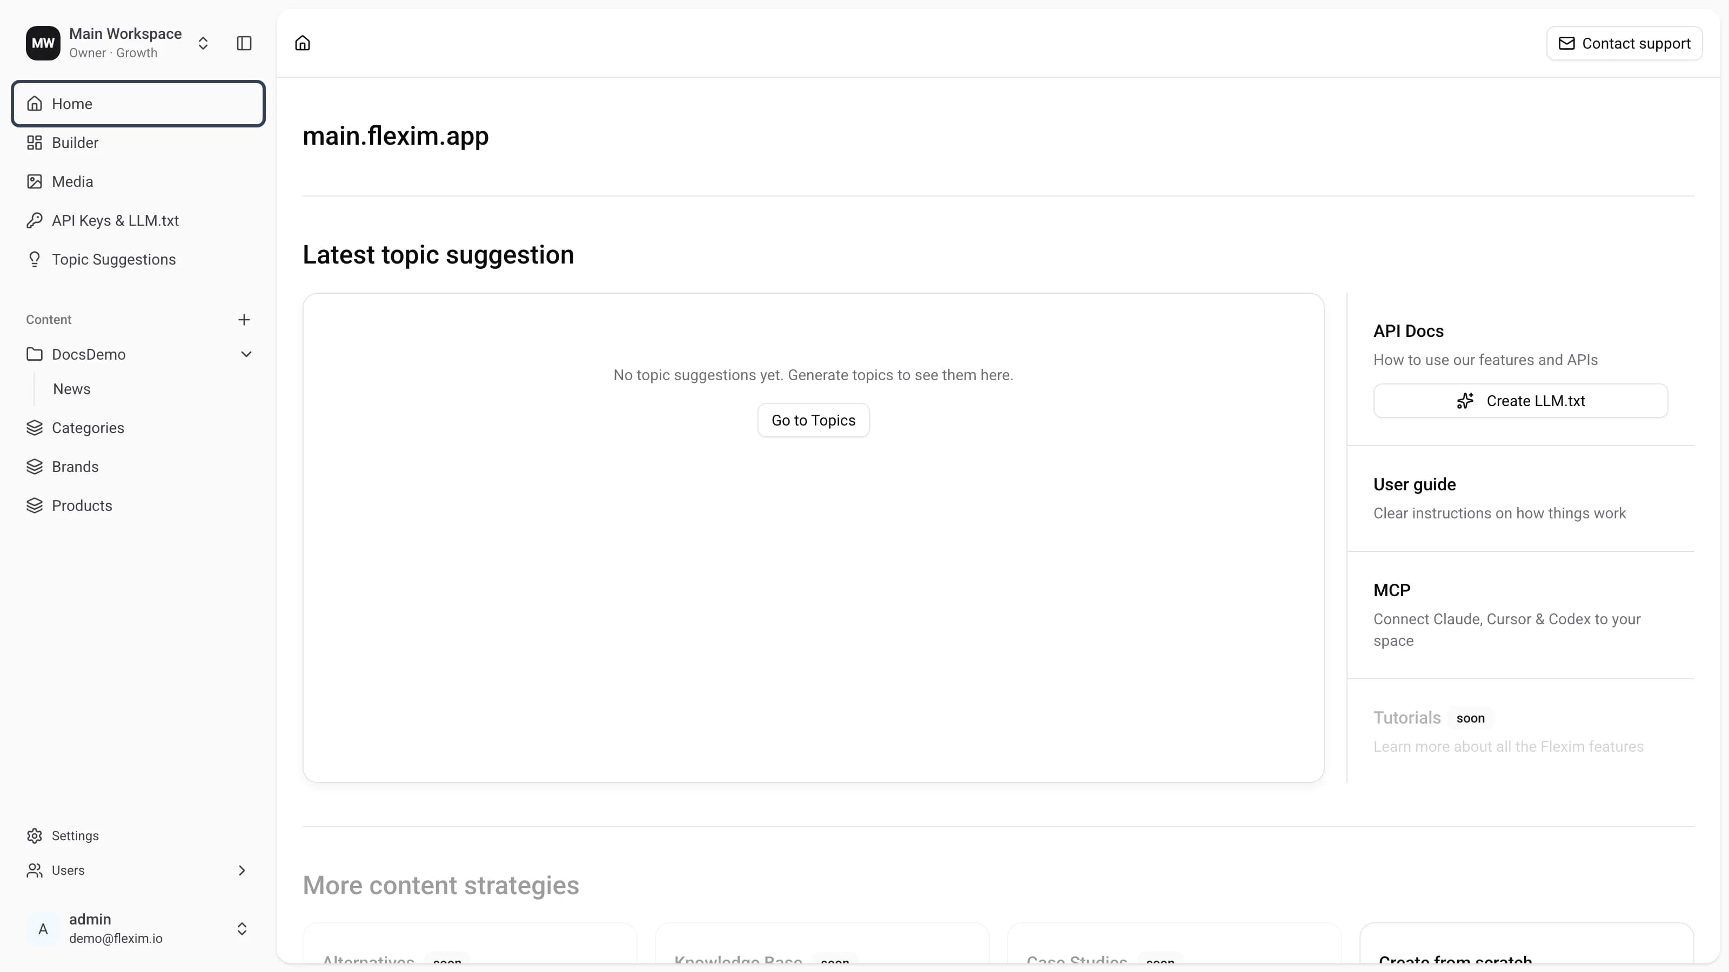Open the Media library

coord(138,182)
